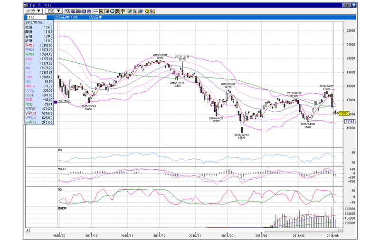Open the ローソク chart type dropdown

(x=34, y=11)
